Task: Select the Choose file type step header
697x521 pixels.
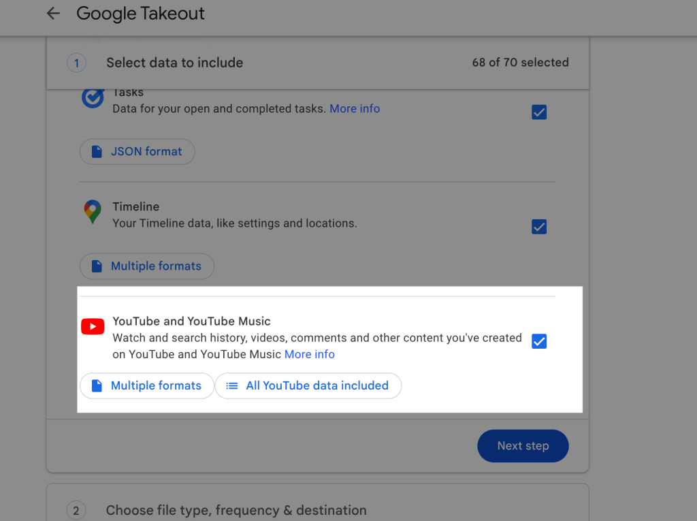Action: tap(236, 510)
